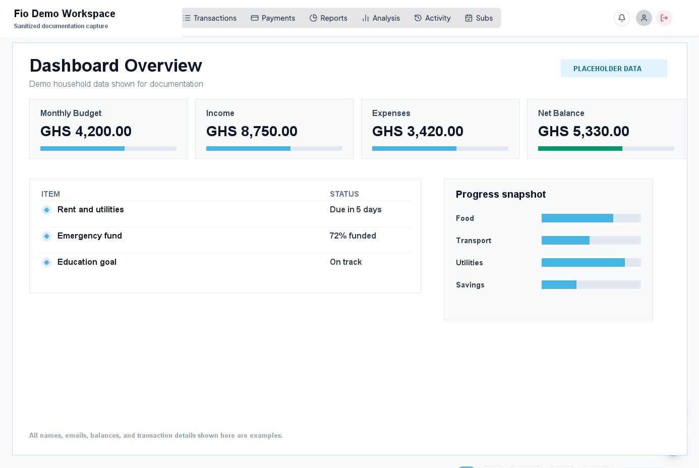Screen dimensions: 699x468
Task: Click the Income card label
Action: 220,113
